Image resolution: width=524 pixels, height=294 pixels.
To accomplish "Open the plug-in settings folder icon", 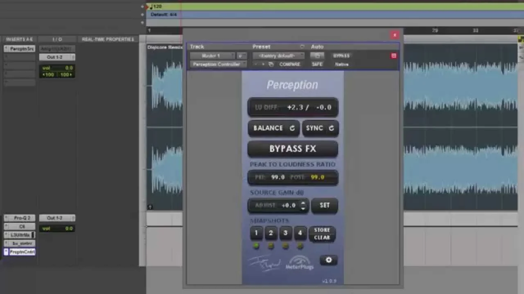I will pos(271,64).
